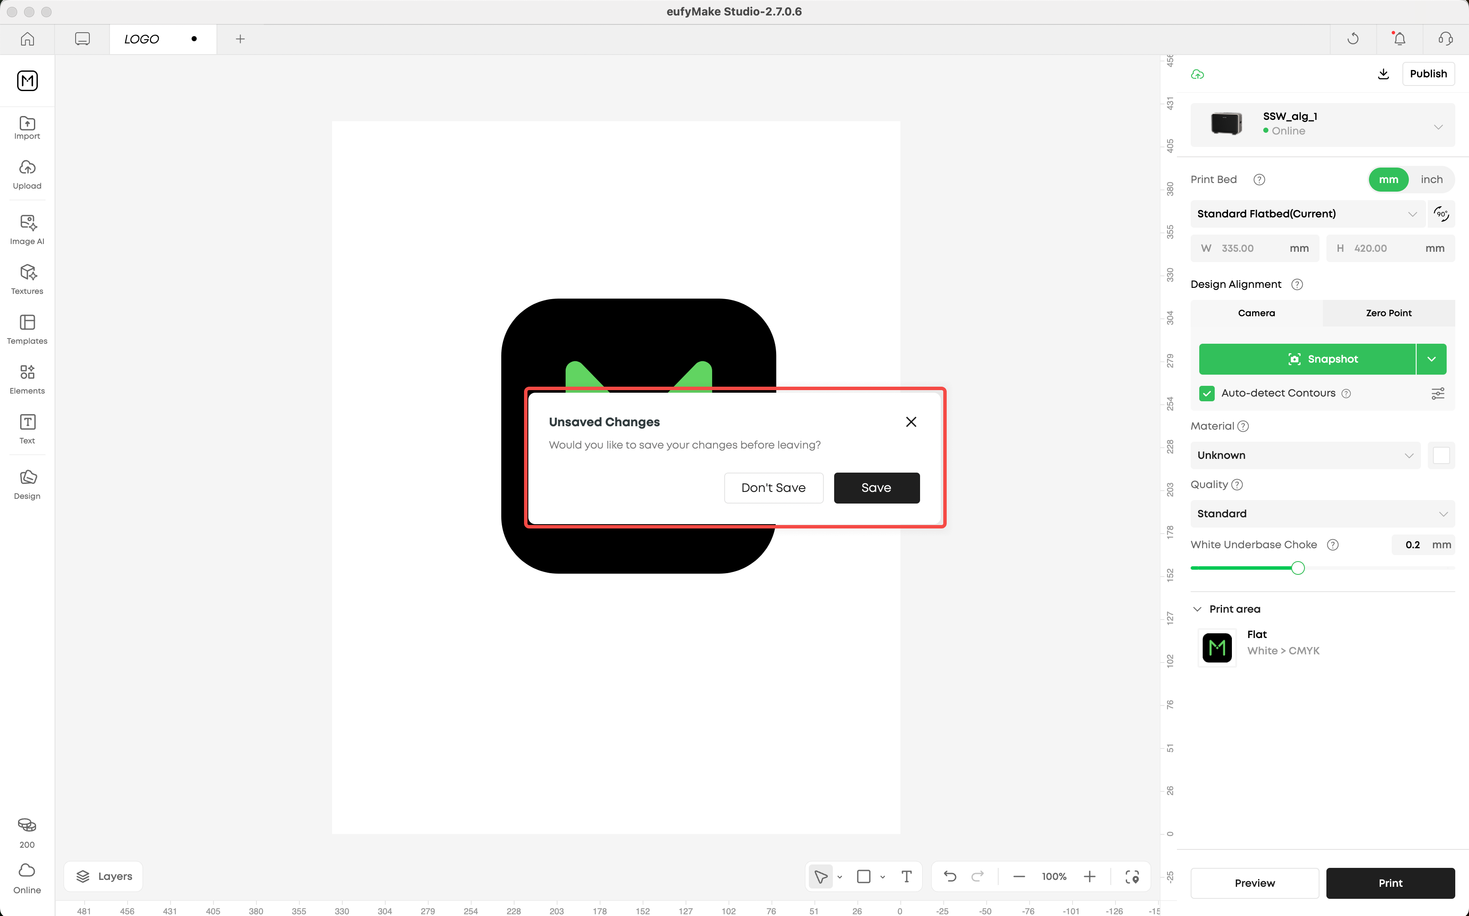Viewport: 1469px width, 916px height.
Task: Show White Underbase Choke help icon
Action: point(1332,545)
